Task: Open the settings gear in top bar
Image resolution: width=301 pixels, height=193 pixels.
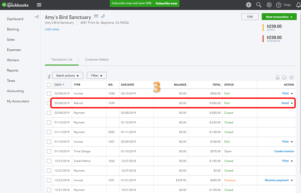Action: pyautogui.click(x=269, y=5)
